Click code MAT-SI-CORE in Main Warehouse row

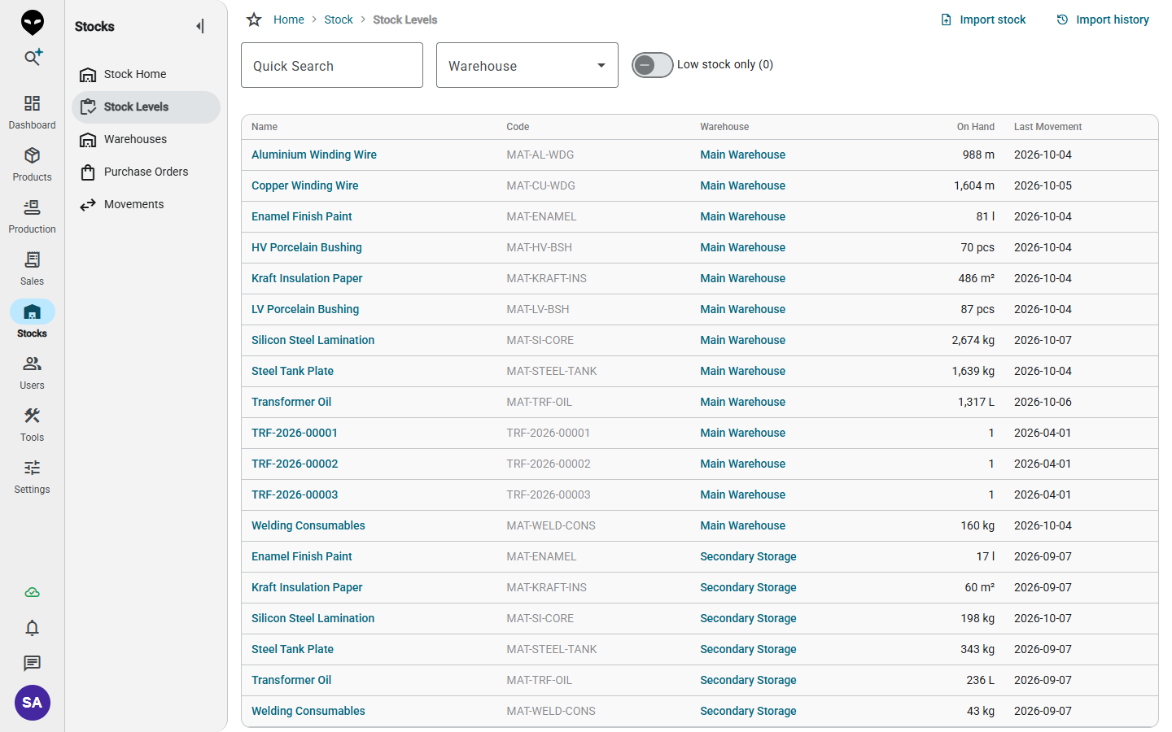[540, 340]
